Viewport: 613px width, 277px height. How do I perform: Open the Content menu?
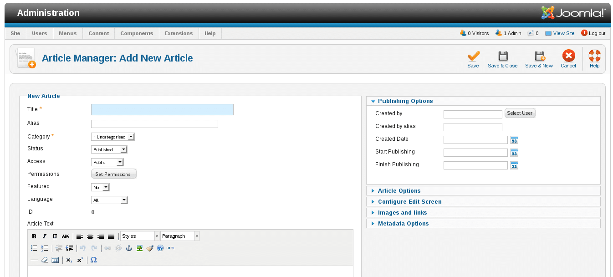pyautogui.click(x=99, y=33)
